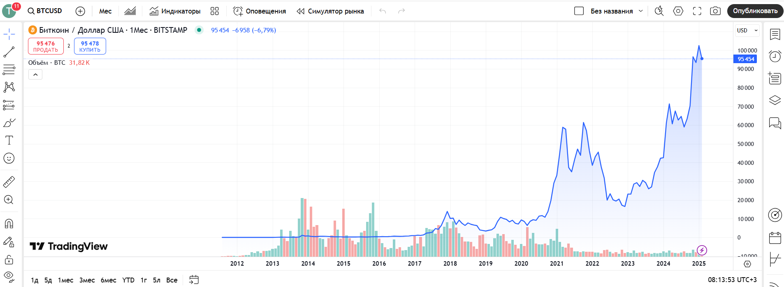Viewport: 784px width, 287px height.
Task: Take a chart snapshot with camera icon
Action: click(x=715, y=11)
